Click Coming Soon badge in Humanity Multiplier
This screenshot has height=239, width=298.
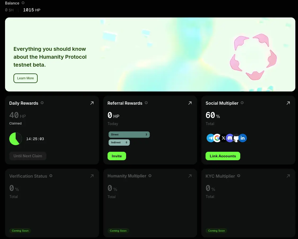tap(118, 231)
